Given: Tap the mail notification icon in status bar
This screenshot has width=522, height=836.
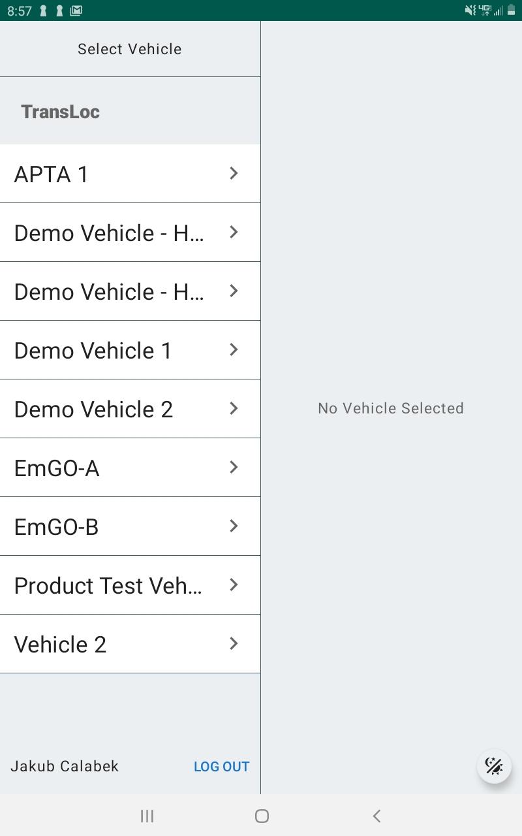Looking at the screenshot, I should coord(76,10).
